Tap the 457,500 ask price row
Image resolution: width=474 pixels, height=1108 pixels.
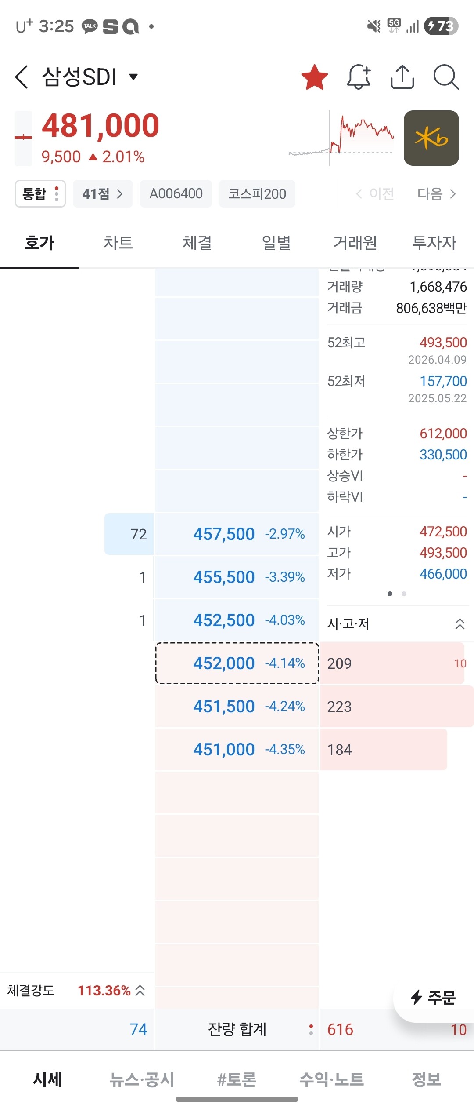point(237,534)
